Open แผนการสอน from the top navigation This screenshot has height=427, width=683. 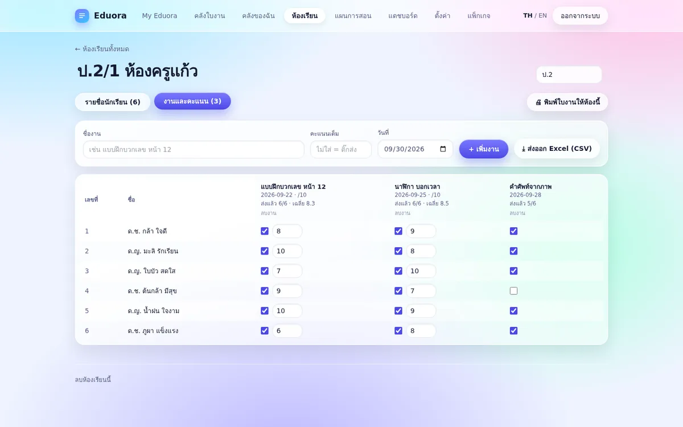point(353,16)
